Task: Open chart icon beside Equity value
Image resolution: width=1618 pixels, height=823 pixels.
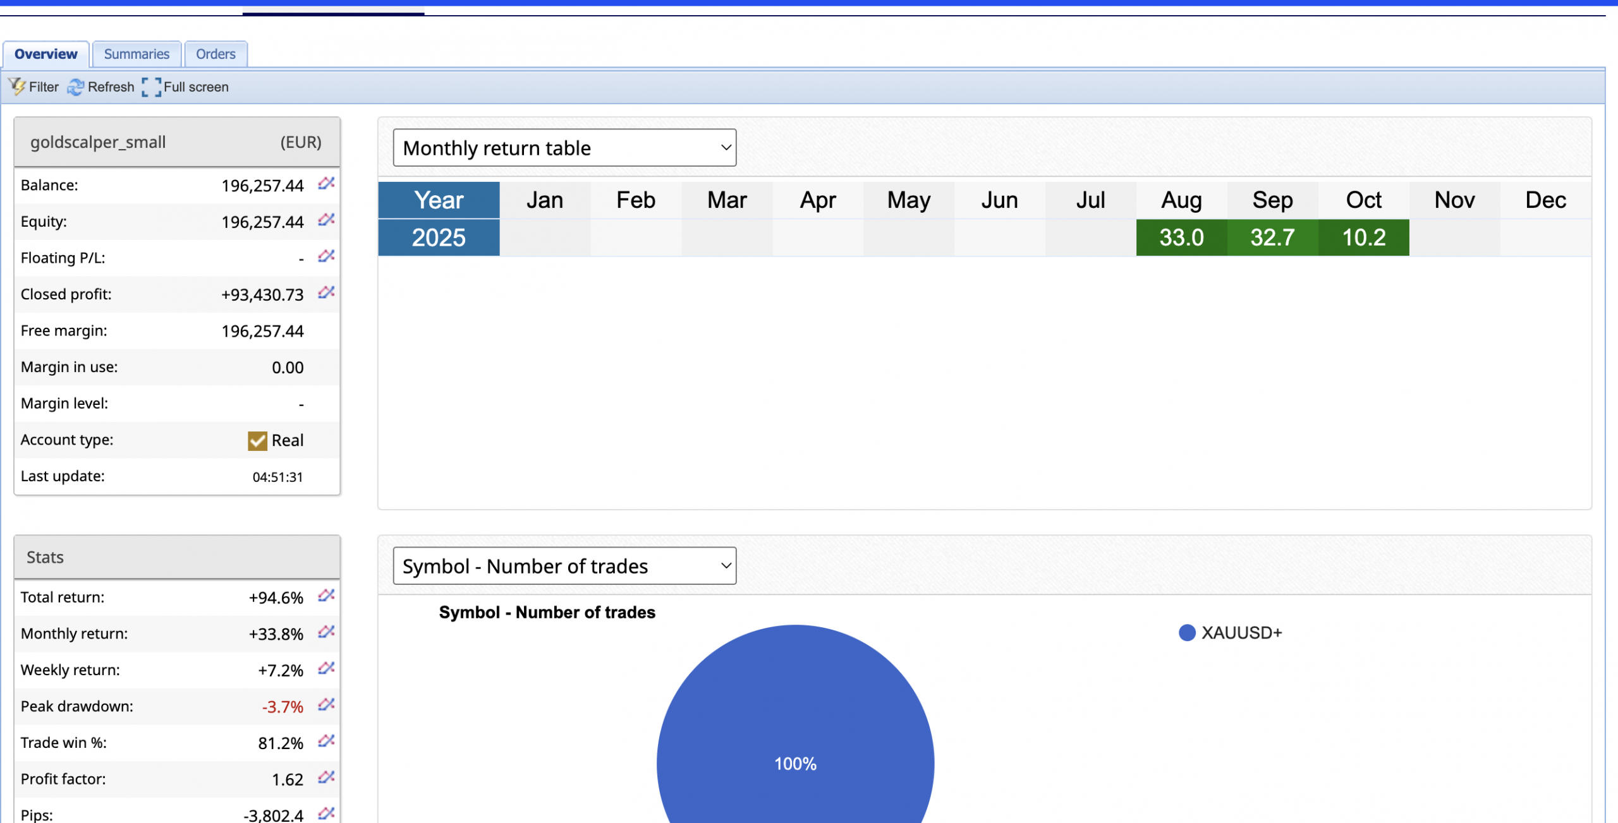Action: pyautogui.click(x=326, y=220)
